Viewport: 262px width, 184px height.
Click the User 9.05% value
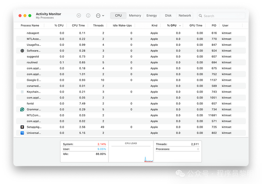click(x=102, y=149)
